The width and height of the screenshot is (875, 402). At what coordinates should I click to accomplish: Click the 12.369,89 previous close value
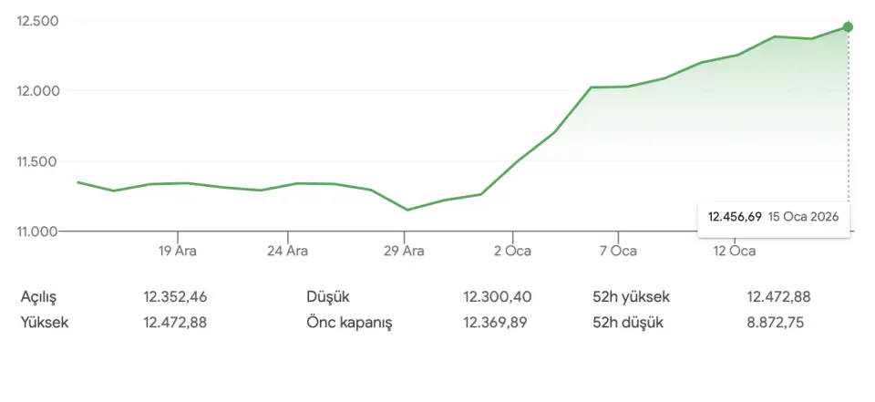point(495,323)
